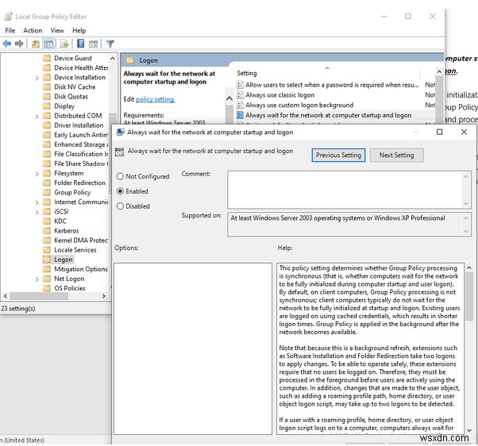
Task: Click the Previous Setting button
Action: (x=338, y=156)
